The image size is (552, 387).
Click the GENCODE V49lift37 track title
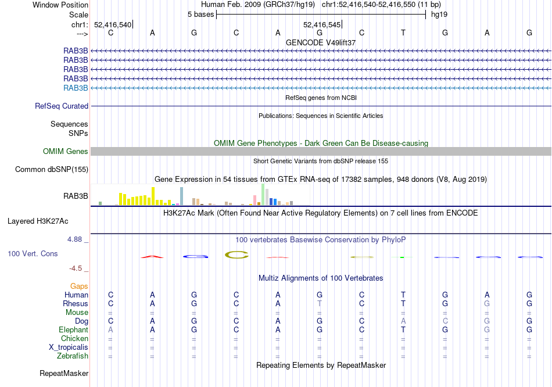321,42
